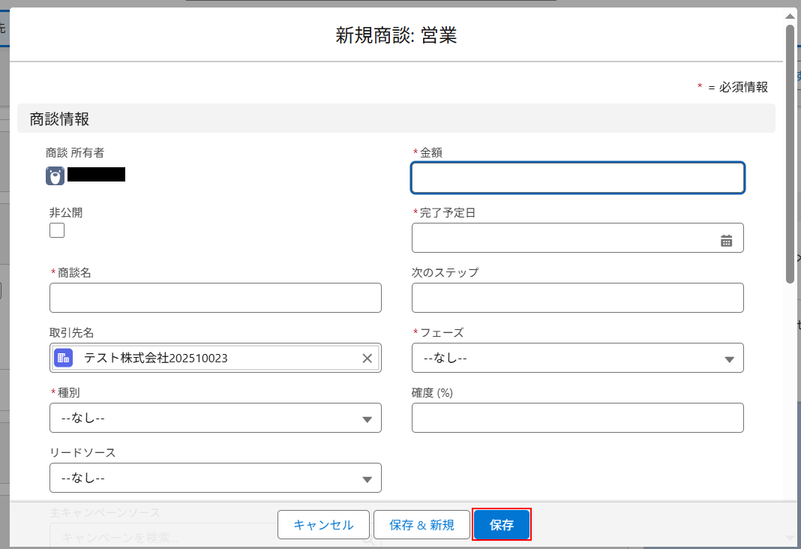
Task: Click the 完了予定日 date field
Action: coord(562,238)
